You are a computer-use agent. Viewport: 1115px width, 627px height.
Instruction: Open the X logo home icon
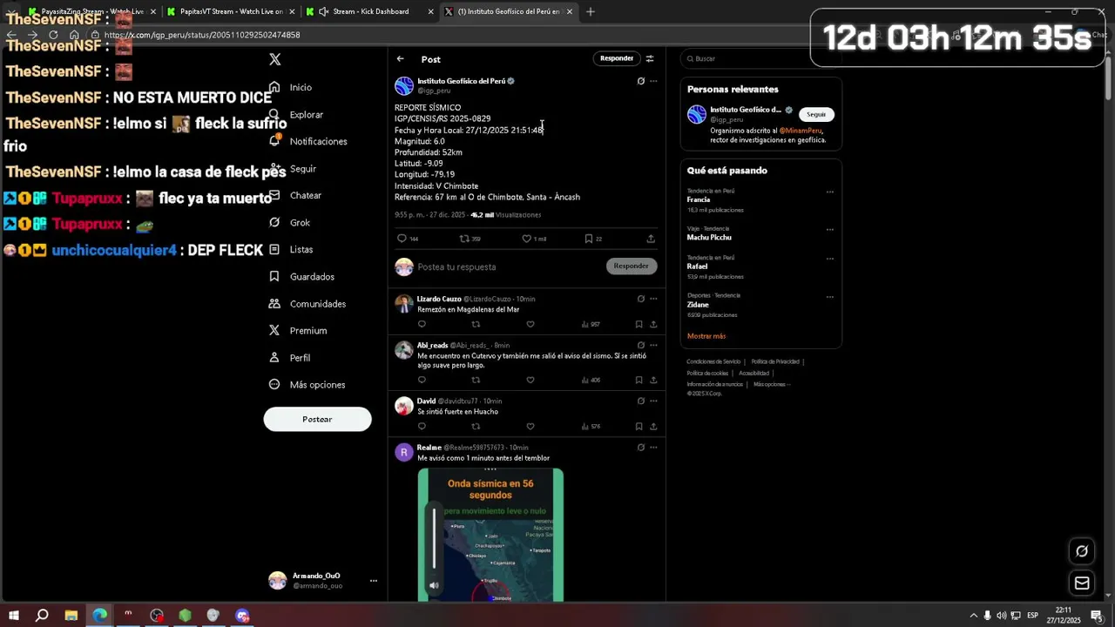pyautogui.click(x=274, y=59)
